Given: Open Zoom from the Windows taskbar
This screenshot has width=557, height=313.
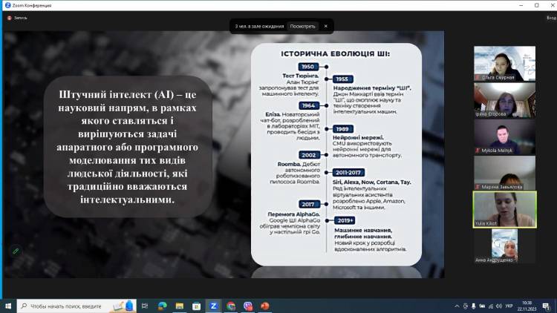Looking at the screenshot, I should pos(213,305).
